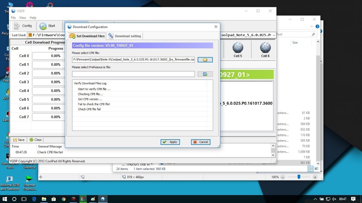Click the Cell 7 progress bar
The width and height of the screenshot is (362, 203).
pyautogui.click(x=49, y=117)
